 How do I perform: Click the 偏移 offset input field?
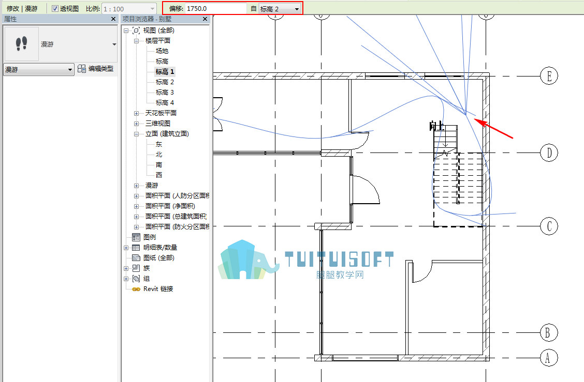(216, 9)
